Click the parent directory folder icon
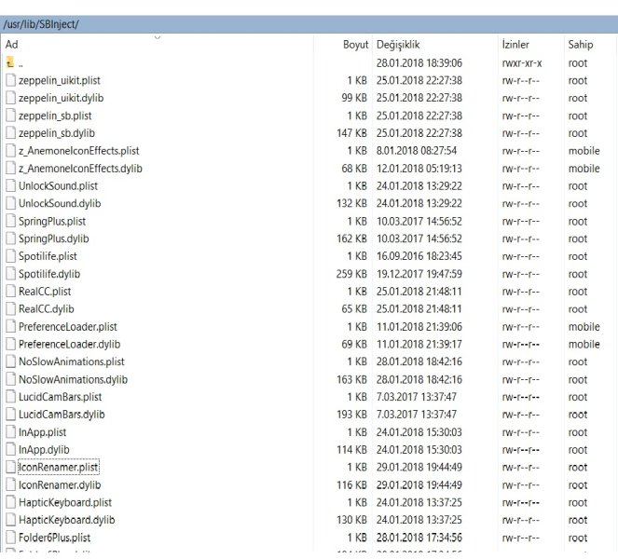 tap(10, 62)
